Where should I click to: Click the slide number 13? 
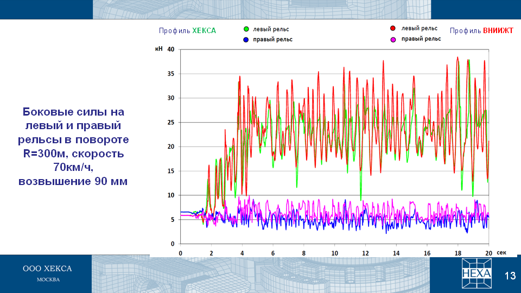pos(510,276)
